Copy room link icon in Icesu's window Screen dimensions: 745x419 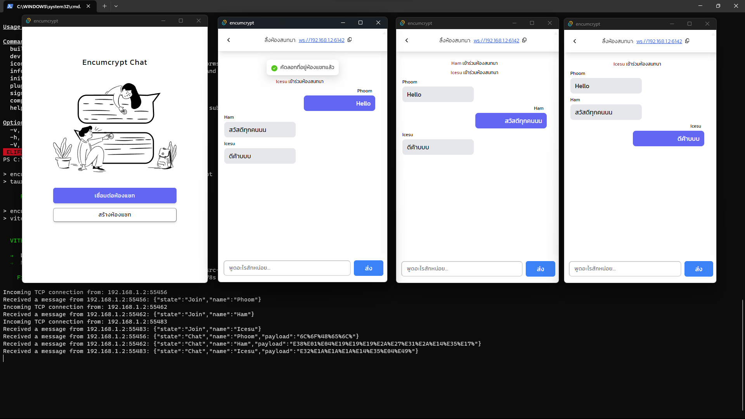coord(687,41)
